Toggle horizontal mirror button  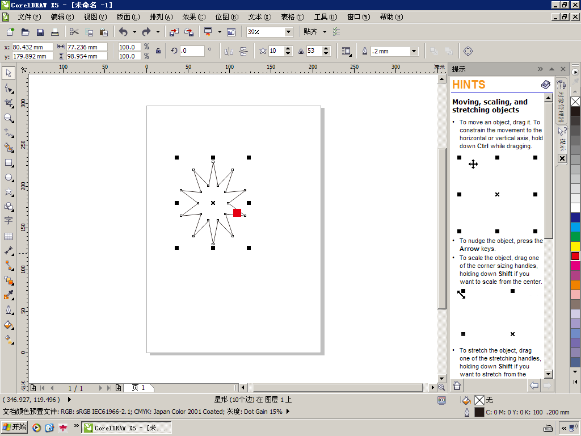[229, 51]
